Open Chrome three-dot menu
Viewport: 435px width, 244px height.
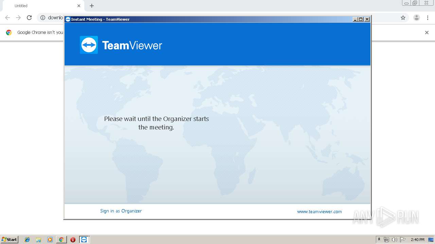428,18
